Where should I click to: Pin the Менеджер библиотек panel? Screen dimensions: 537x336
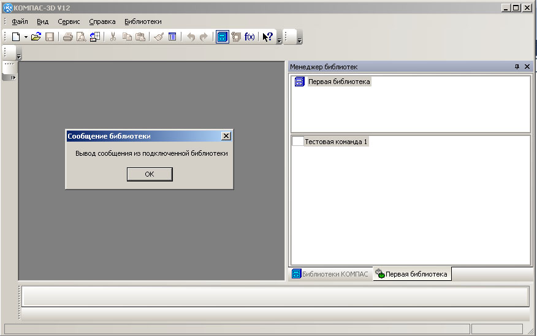[517, 67]
